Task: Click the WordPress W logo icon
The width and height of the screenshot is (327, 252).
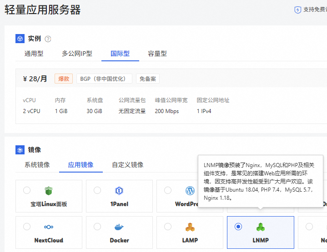Action: tap(190, 191)
